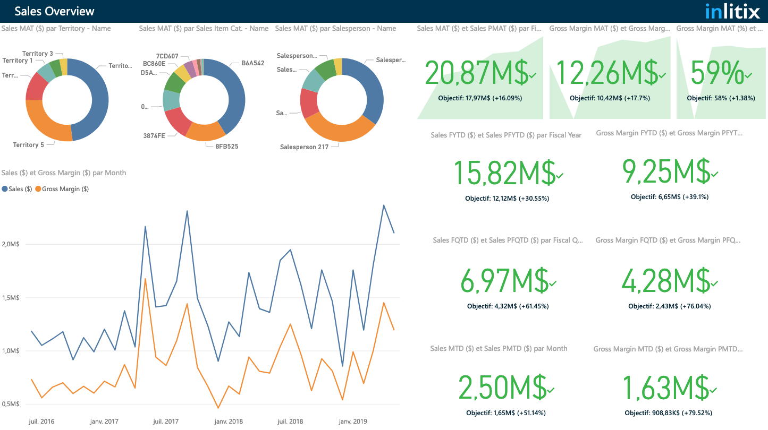Click the check mark beside 9,25M$
Screen dimensions: 768x430
point(714,174)
